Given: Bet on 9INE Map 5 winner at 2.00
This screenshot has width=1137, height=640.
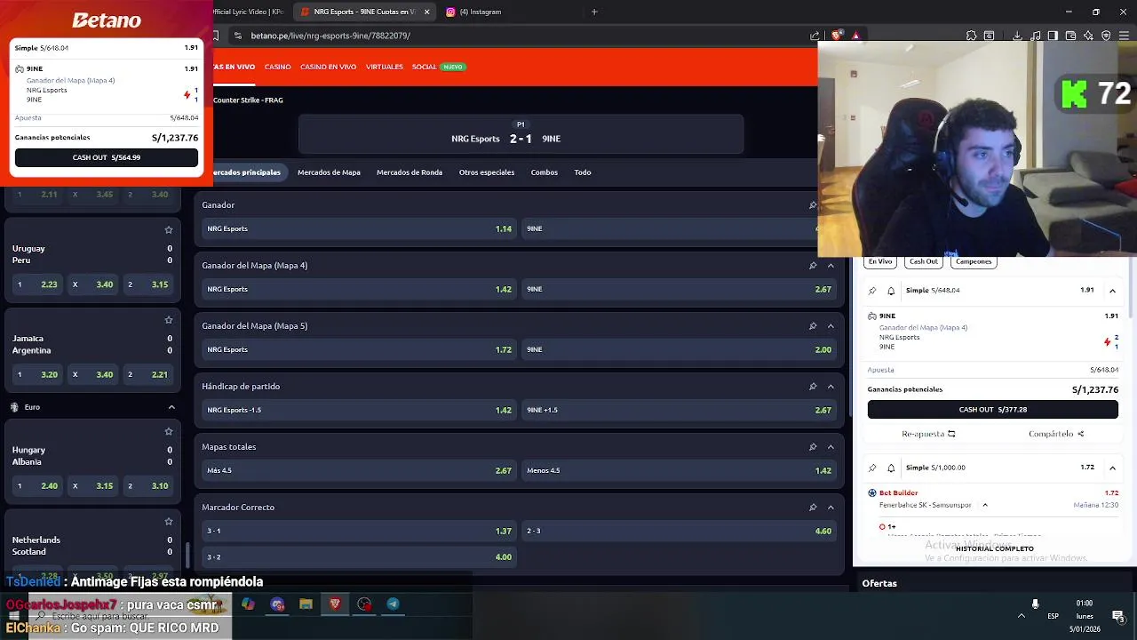Looking at the screenshot, I should click(x=679, y=349).
